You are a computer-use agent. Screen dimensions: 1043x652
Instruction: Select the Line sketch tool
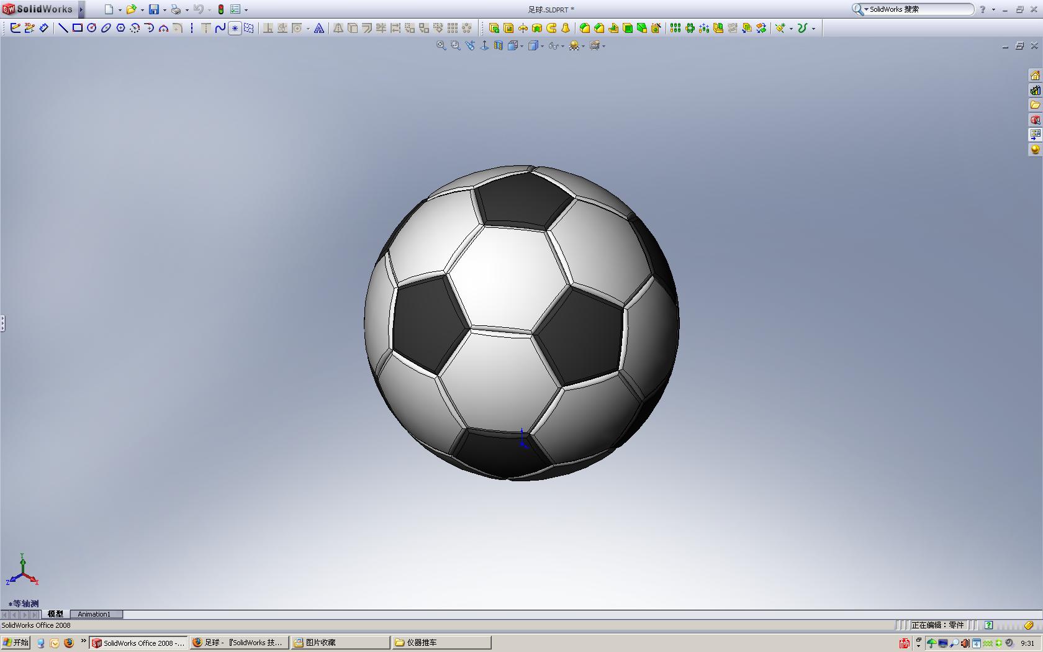tap(63, 28)
